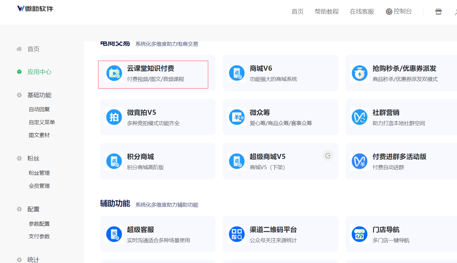Viewport: 457px width, 263px height.
Task: Click the home icon beside 首页 in sidebar
Action: pyautogui.click(x=19, y=49)
